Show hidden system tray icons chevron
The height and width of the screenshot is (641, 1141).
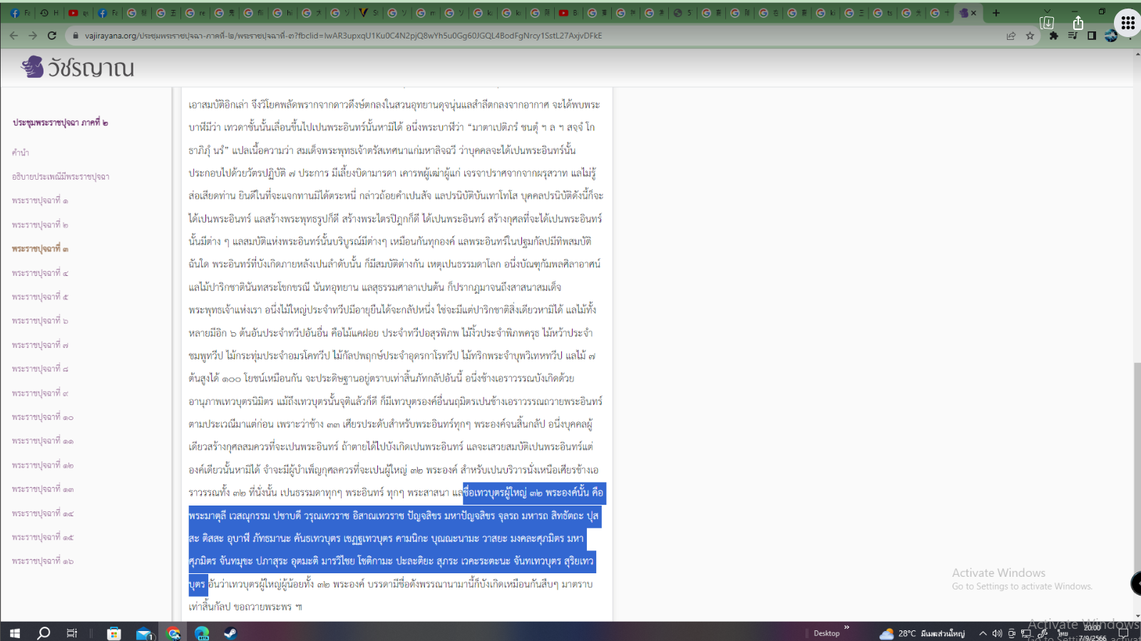pos(983,633)
